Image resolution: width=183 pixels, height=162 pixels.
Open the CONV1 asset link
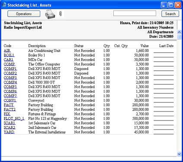tap(10, 100)
